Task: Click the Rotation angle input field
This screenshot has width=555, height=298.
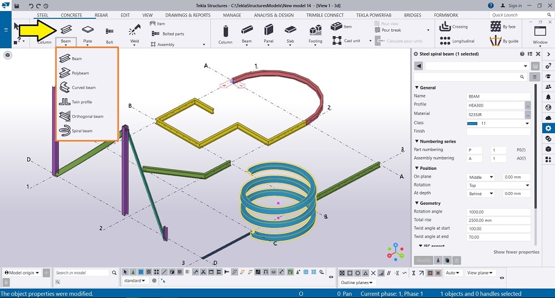Action: pos(499,212)
